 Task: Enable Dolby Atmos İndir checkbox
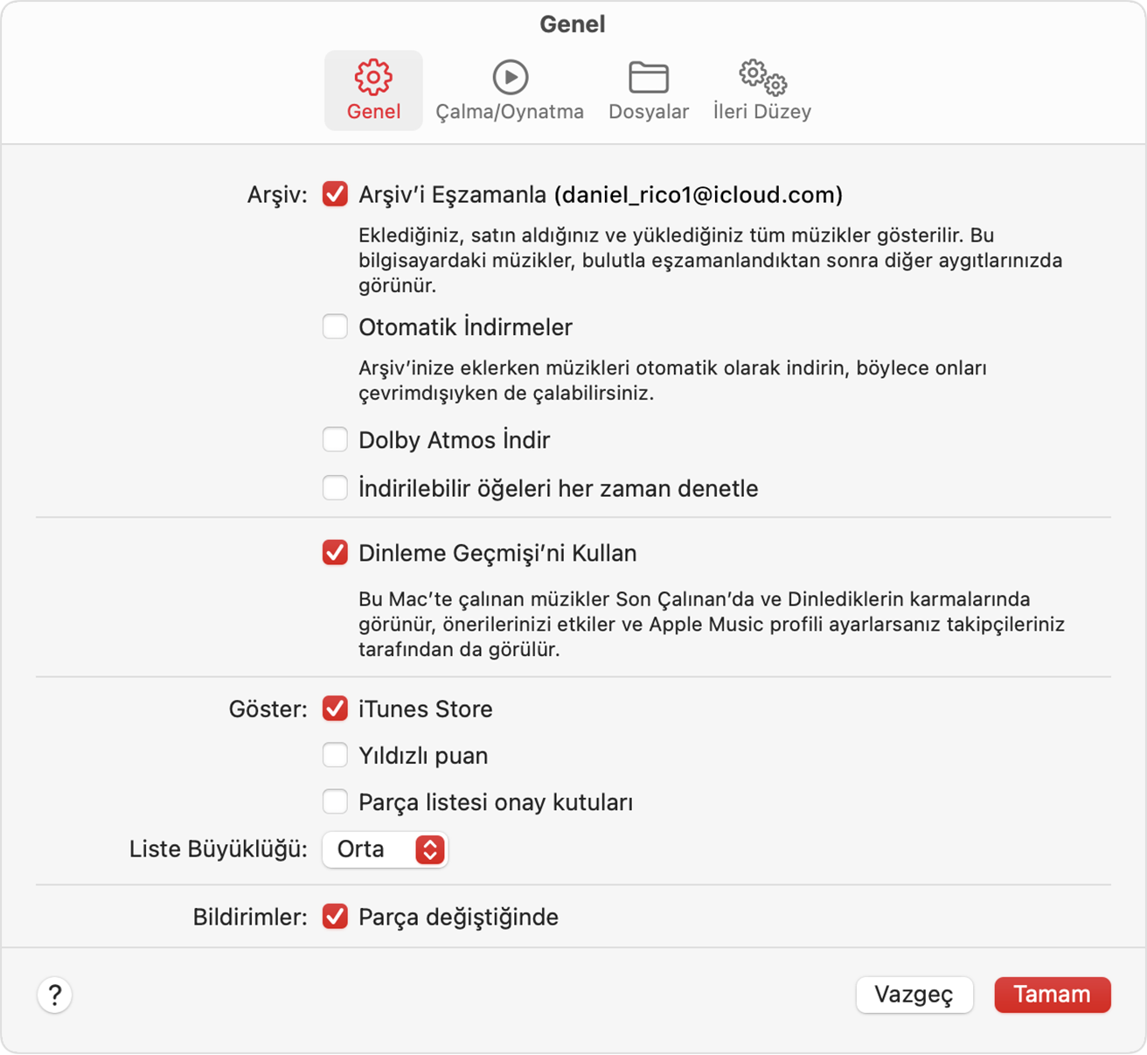pyautogui.click(x=335, y=439)
